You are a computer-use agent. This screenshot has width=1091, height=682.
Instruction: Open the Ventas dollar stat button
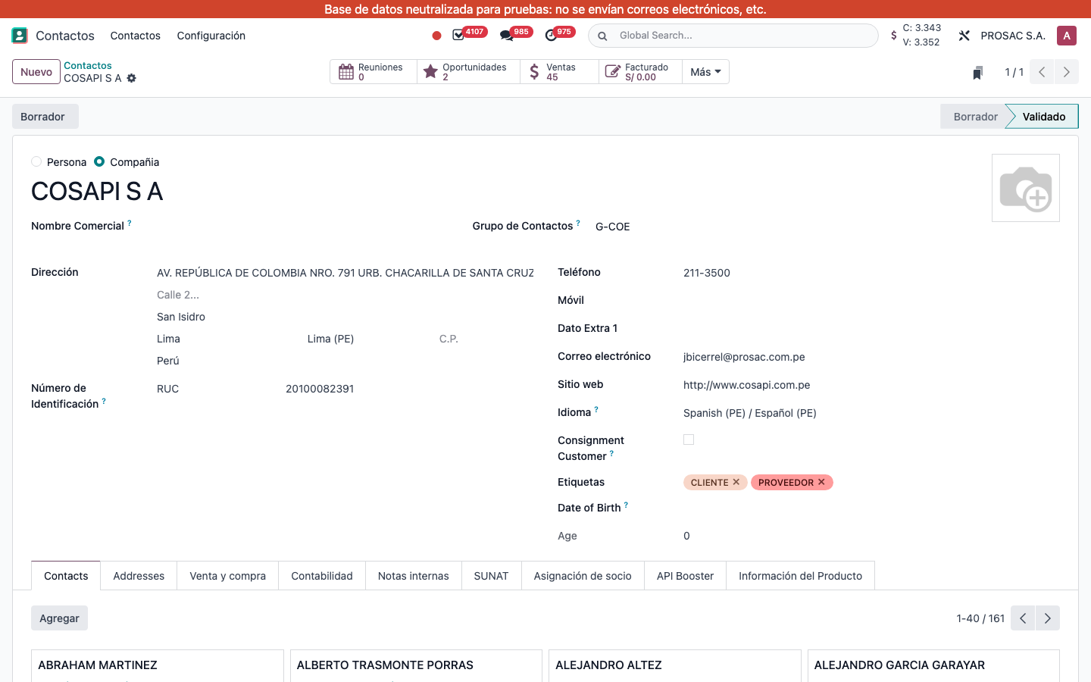tap(559, 72)
